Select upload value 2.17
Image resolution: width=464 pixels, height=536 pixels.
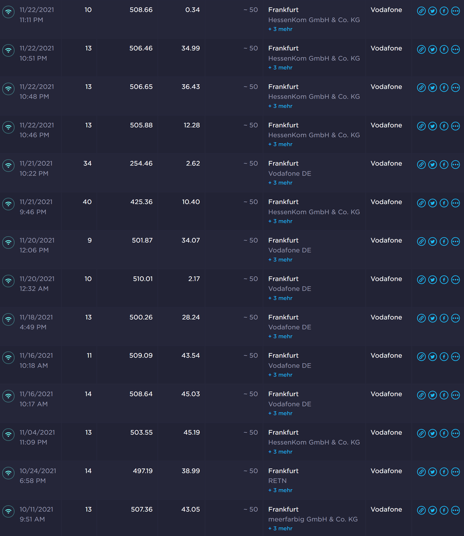pos(194,279)
